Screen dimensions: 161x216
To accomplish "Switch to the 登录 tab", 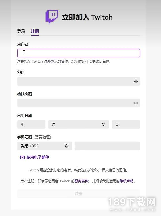I will click(x=21, y=31).
